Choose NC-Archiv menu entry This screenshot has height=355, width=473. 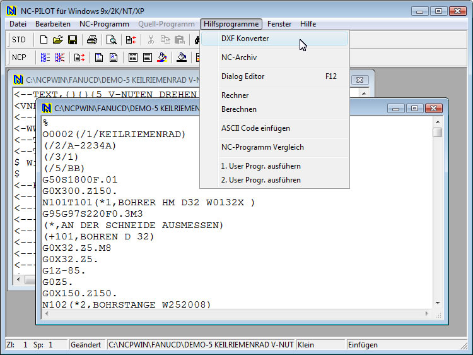tap(239, 57)
